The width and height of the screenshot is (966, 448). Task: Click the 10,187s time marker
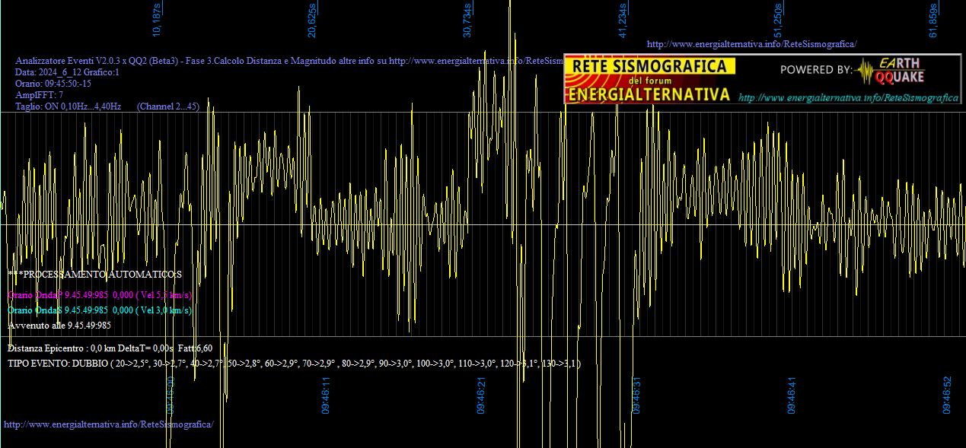coord(157,19)
